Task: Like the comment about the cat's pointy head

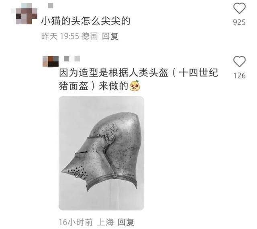Action: point(239,8)
